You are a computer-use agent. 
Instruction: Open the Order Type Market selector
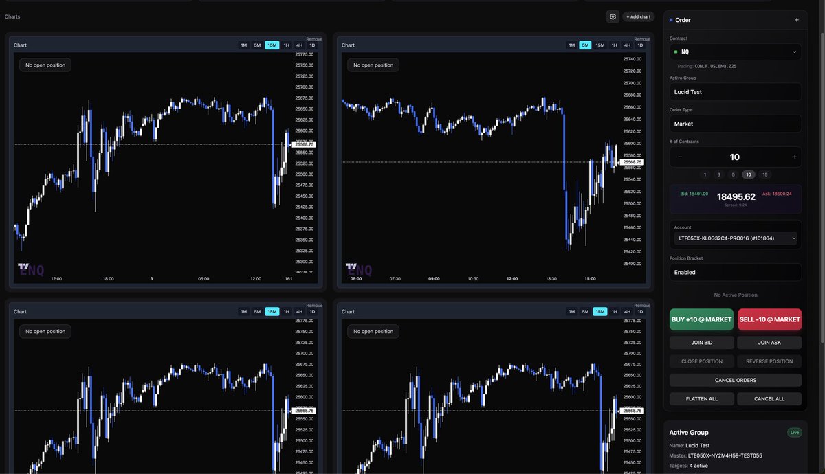(x=736, y=124)
